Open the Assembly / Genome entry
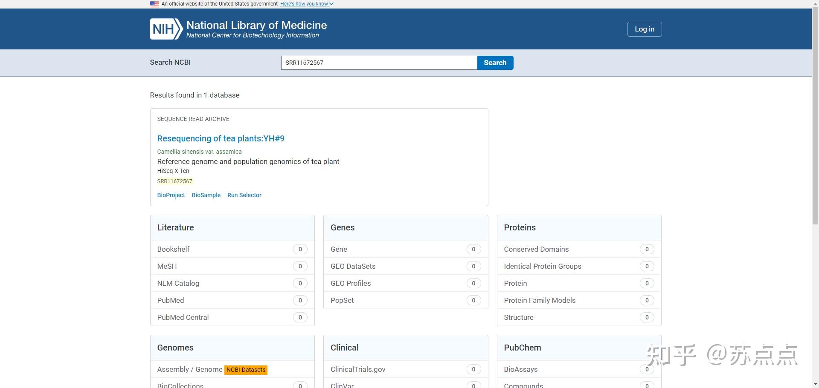This screenshot has width=819, height=388. (x=189, y=369)
